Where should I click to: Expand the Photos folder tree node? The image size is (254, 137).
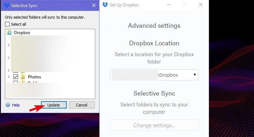point(8,77)
